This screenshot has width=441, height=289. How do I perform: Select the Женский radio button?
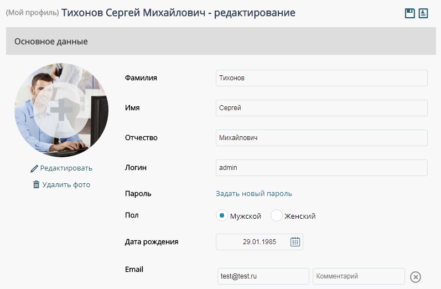click(x=276, y=215)
